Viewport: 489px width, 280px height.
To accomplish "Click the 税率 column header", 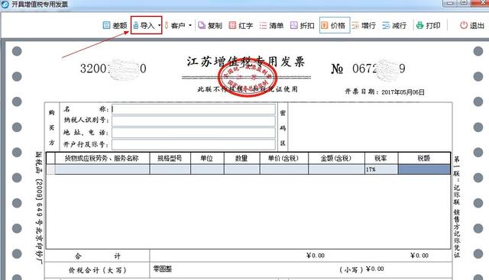I will pyautogui.click(x=381, y=159).
